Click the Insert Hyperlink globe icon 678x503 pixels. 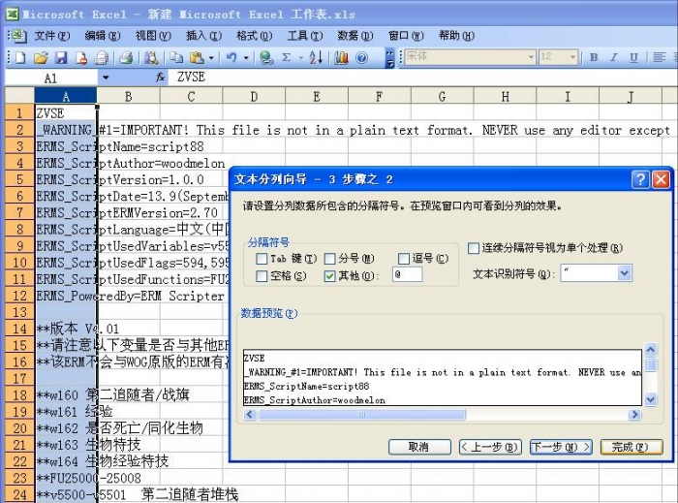266,57
